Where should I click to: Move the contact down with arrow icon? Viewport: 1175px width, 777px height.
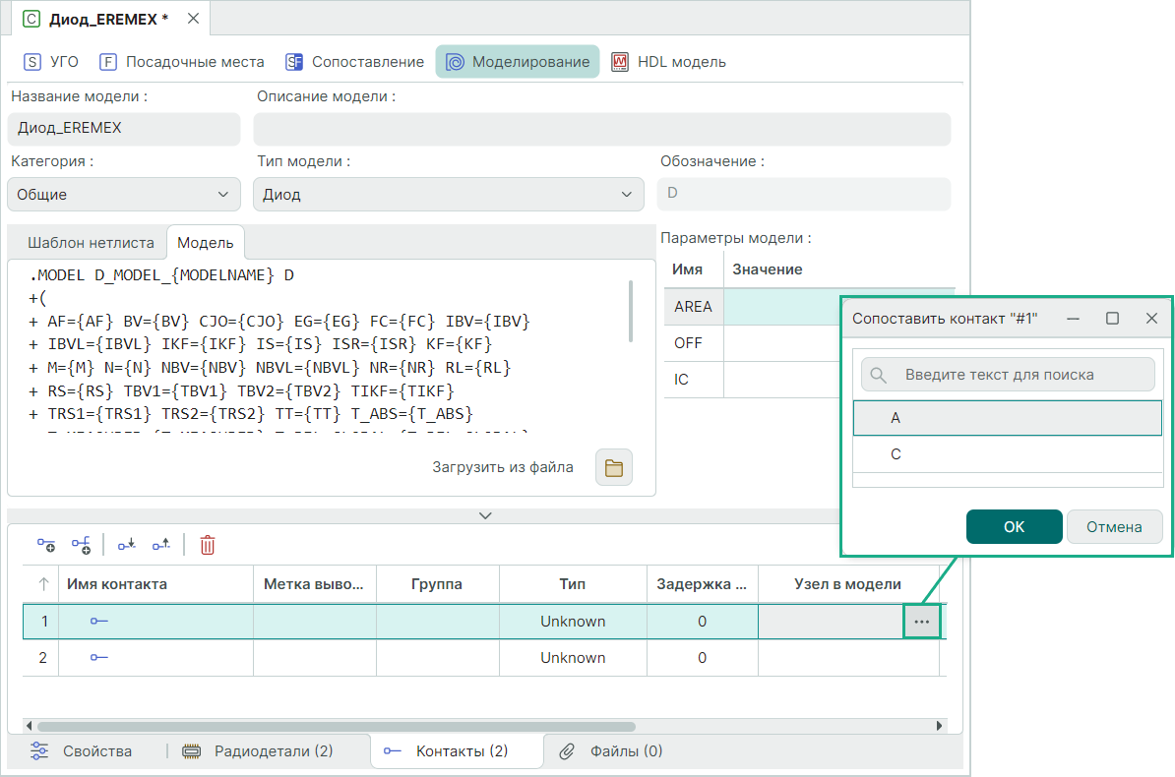coord(126,544)
